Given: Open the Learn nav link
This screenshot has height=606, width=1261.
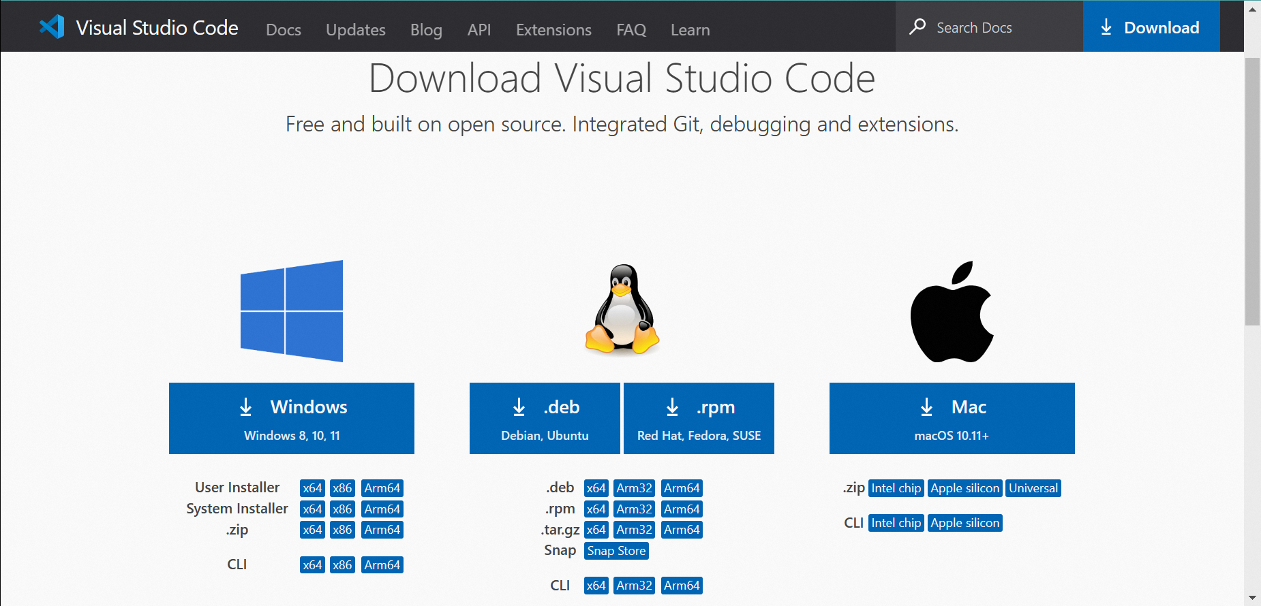Looking at the screenshot, I should coord(690,30).
